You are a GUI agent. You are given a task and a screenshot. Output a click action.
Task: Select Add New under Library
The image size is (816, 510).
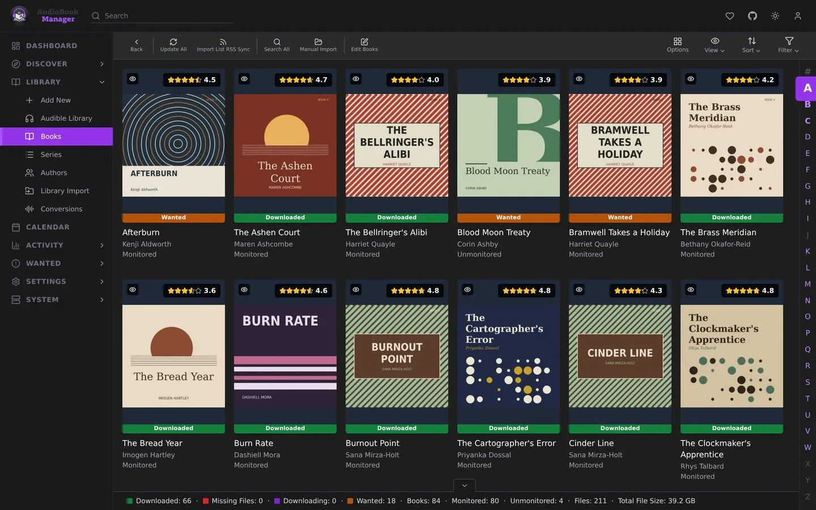coord(57,100)
